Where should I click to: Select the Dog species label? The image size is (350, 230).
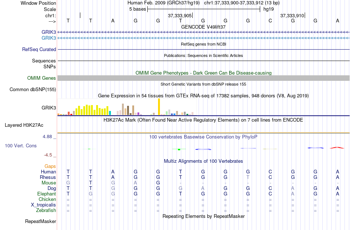point(52,188)
